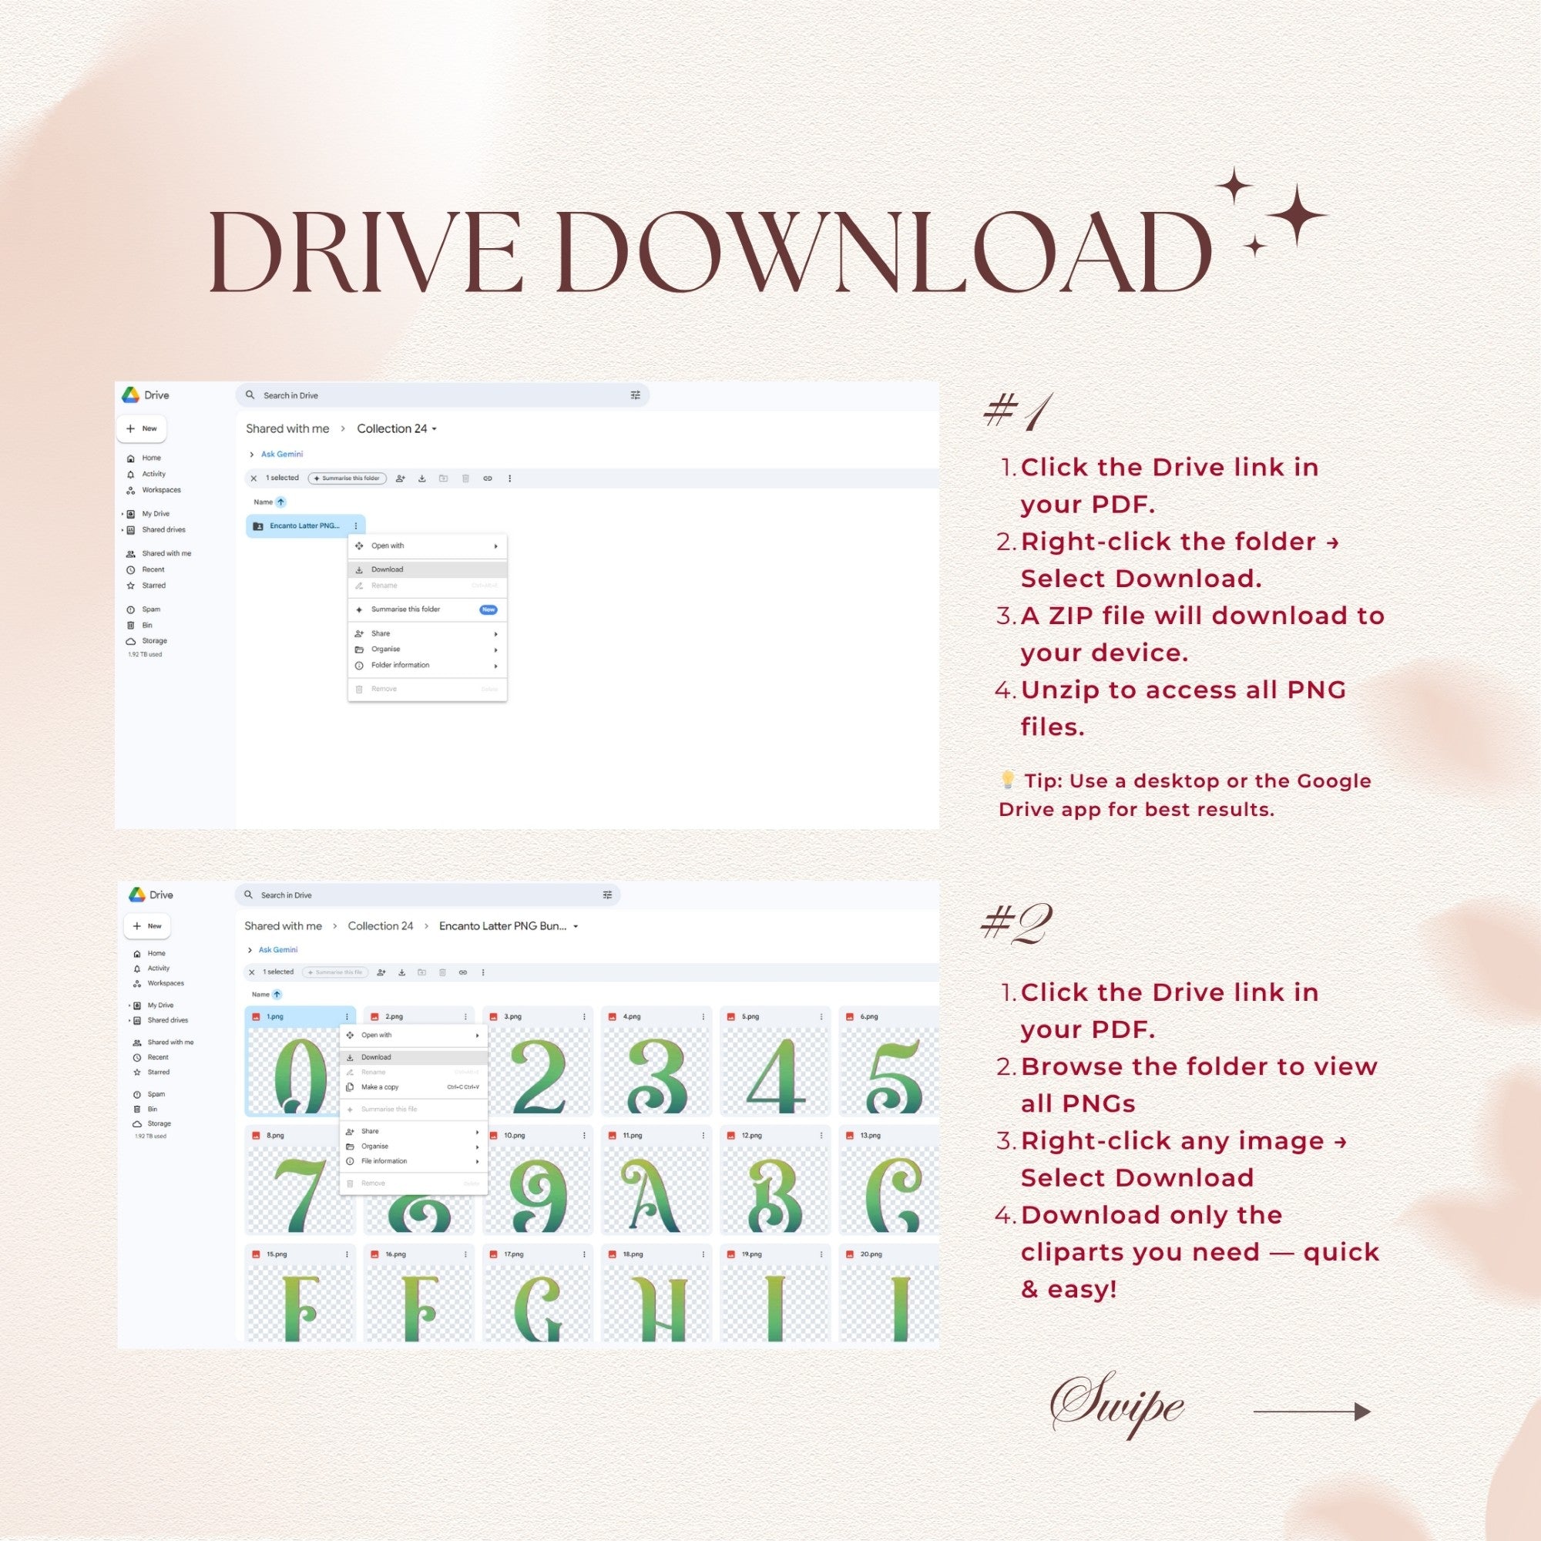The image size is (1541, 1541).
Task: Click the copy-link toolbar icon in screenshot #2
Action: tap(462, 972)
